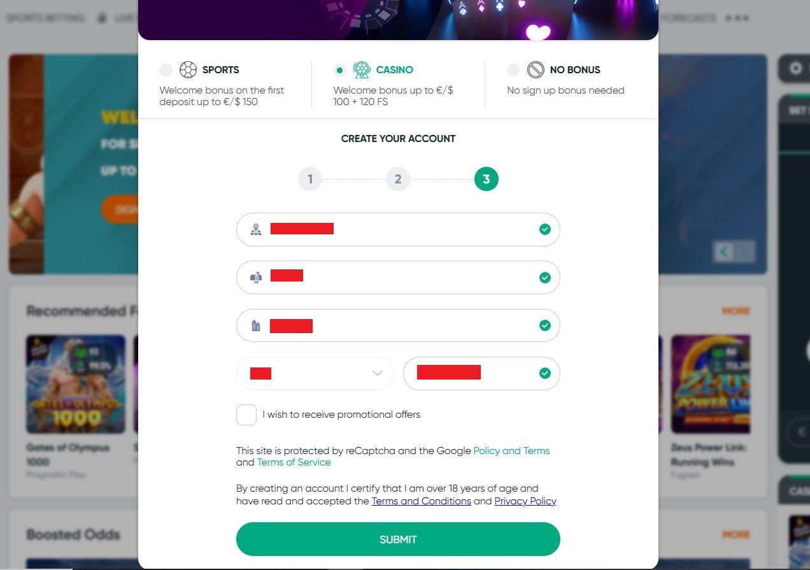Submit the account creation form
This screenshot has height=570, width=810.
tap(398, 539)
